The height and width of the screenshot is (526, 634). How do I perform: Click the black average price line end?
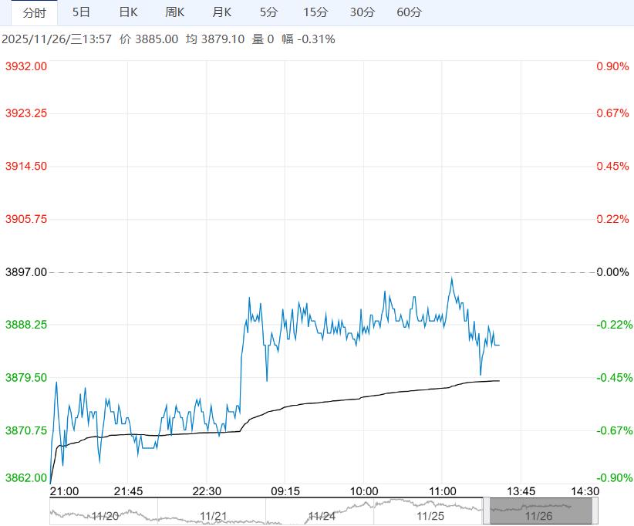click(498, 381)
